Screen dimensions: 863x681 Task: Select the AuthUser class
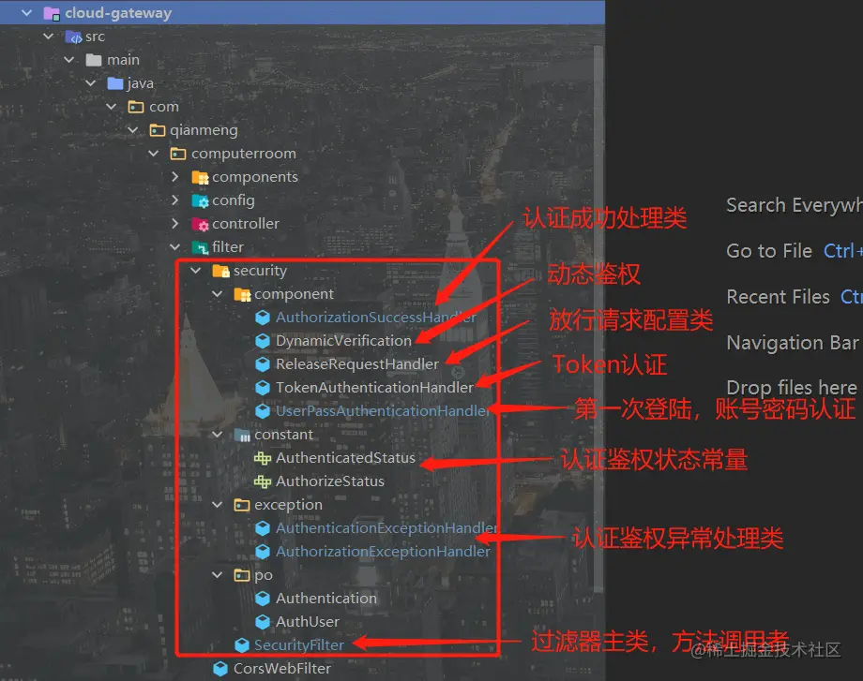coord(307,622)
